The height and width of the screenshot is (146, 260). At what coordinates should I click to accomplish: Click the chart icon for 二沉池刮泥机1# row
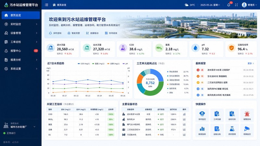184,129
